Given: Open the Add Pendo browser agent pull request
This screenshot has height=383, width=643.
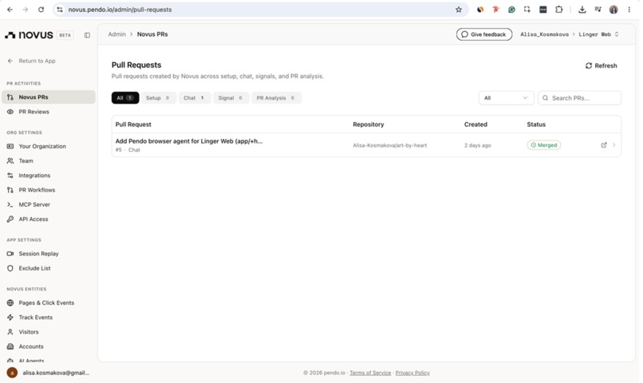Looking at the screenshot, I should tap(188, 141).
